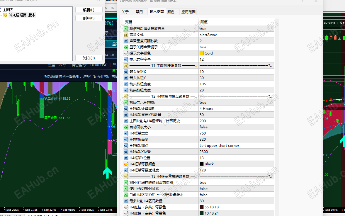This screenshot has width=345, height=216.
Task: Click the 关闭 (C) button
Action: coord(89,58)
